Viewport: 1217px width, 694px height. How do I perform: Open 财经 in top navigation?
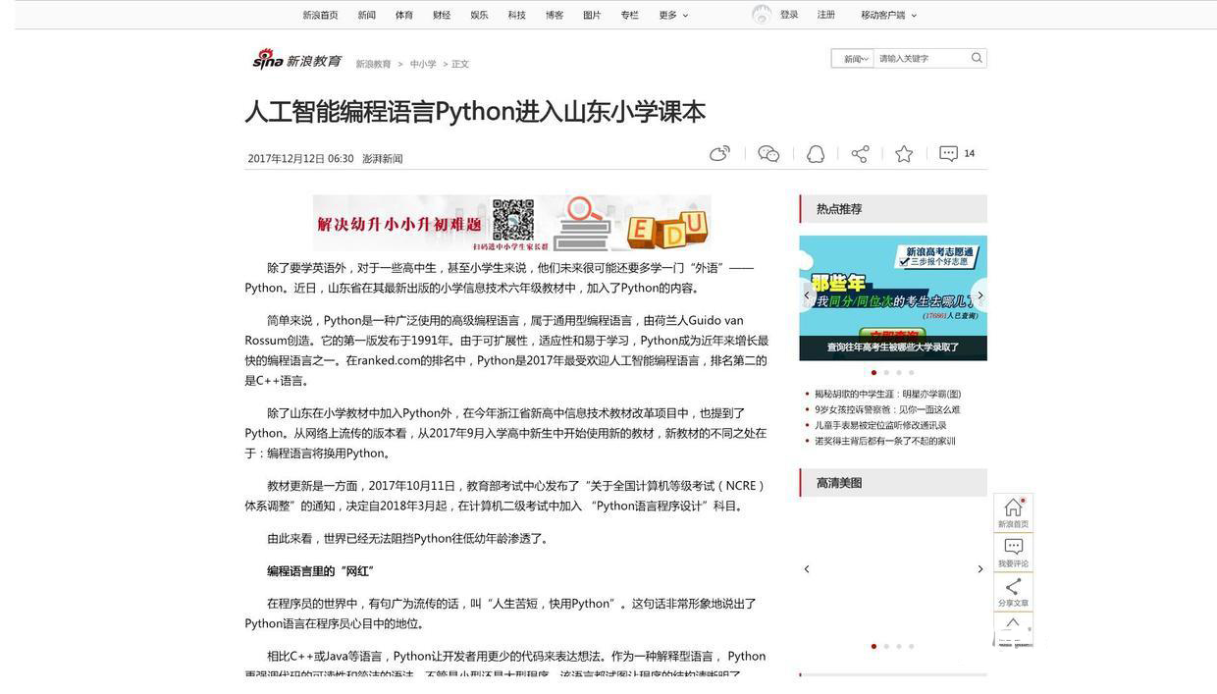tap(442, 15)
